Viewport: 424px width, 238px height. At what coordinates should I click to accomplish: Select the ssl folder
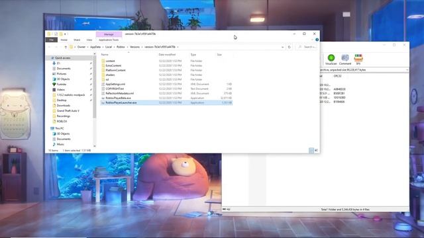click(x=166, y=79)
